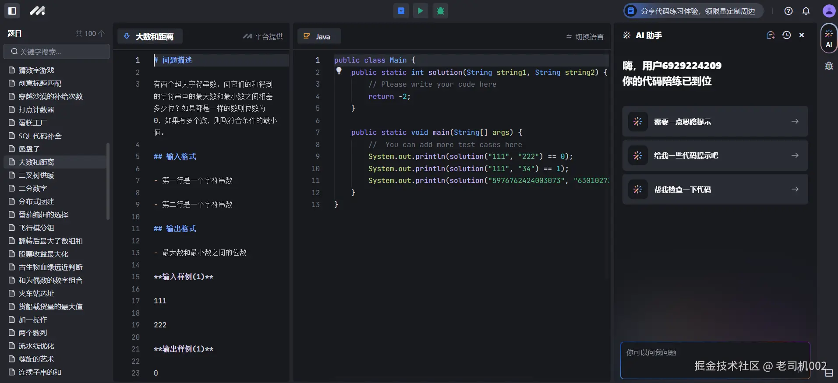Click the green Run code button

(x=421, y=11)
